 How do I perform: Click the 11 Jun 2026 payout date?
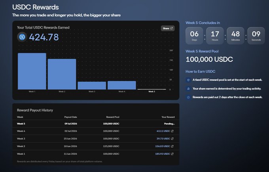(70, 154)
